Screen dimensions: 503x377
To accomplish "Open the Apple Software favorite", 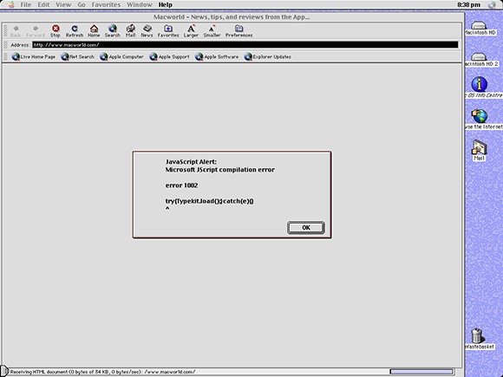I will pos(217,56).
